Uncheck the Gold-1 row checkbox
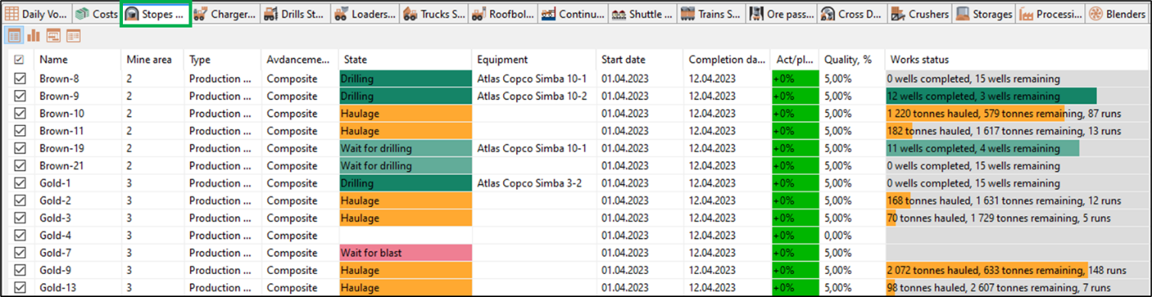Screen dimensions: 1152x297 point(20,183)
